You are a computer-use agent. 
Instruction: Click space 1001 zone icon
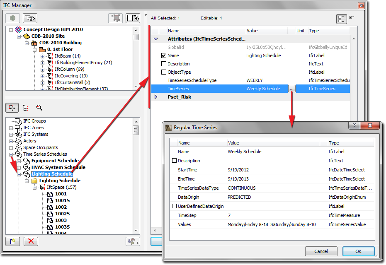(x=50, y=194)
